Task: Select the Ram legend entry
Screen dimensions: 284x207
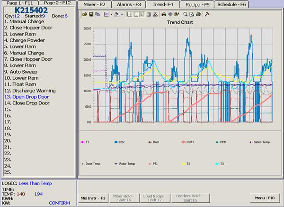Action: coord(153,142)
